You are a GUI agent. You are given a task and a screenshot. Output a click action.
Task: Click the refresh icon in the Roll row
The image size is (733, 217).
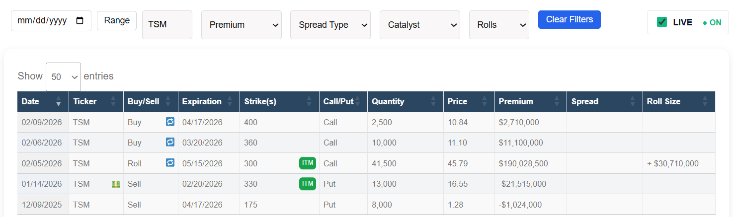point(170,163)
